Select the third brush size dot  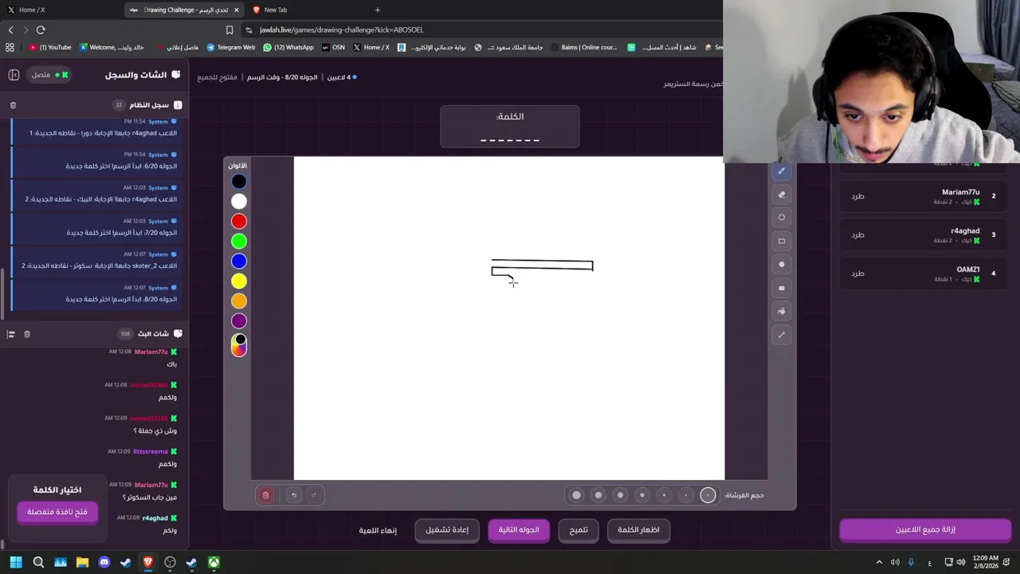pos(664,495)
